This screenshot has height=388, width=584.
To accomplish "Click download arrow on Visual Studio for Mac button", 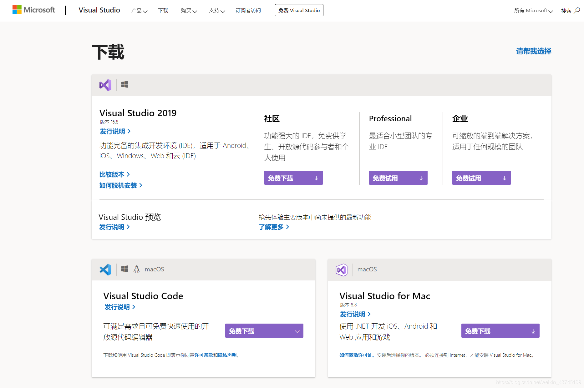I will (533, 331).
